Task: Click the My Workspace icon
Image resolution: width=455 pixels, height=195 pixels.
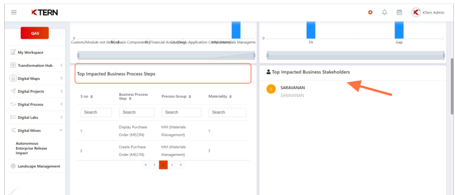Action: point(13,52)
